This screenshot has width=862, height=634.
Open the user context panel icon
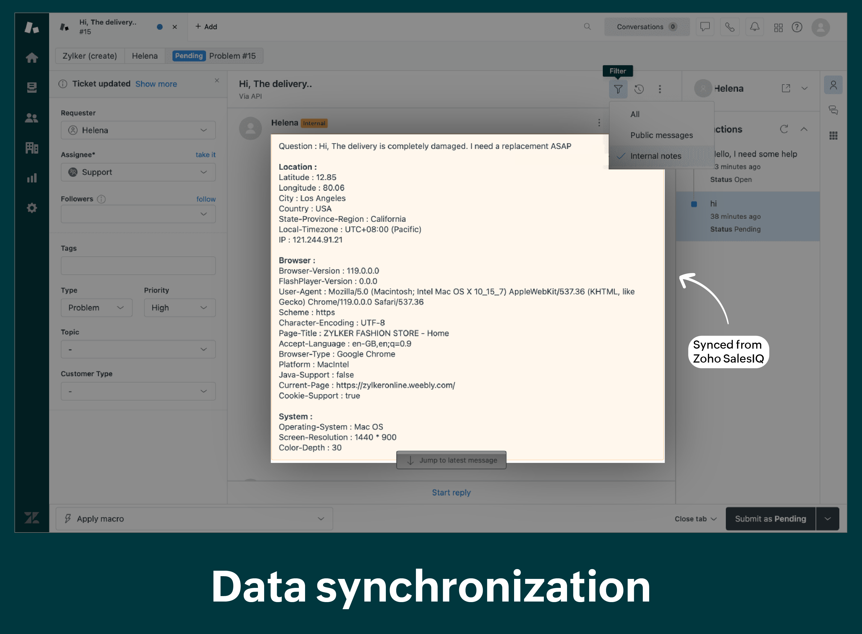[833, 85]
